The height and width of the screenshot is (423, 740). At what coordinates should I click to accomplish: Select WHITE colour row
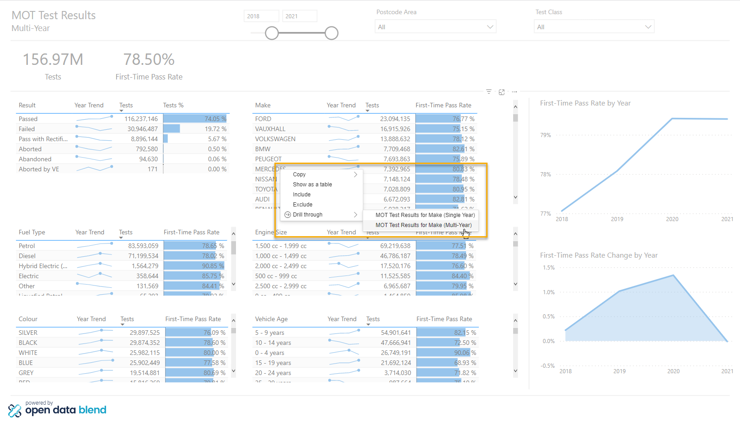[x=123, y=353]
